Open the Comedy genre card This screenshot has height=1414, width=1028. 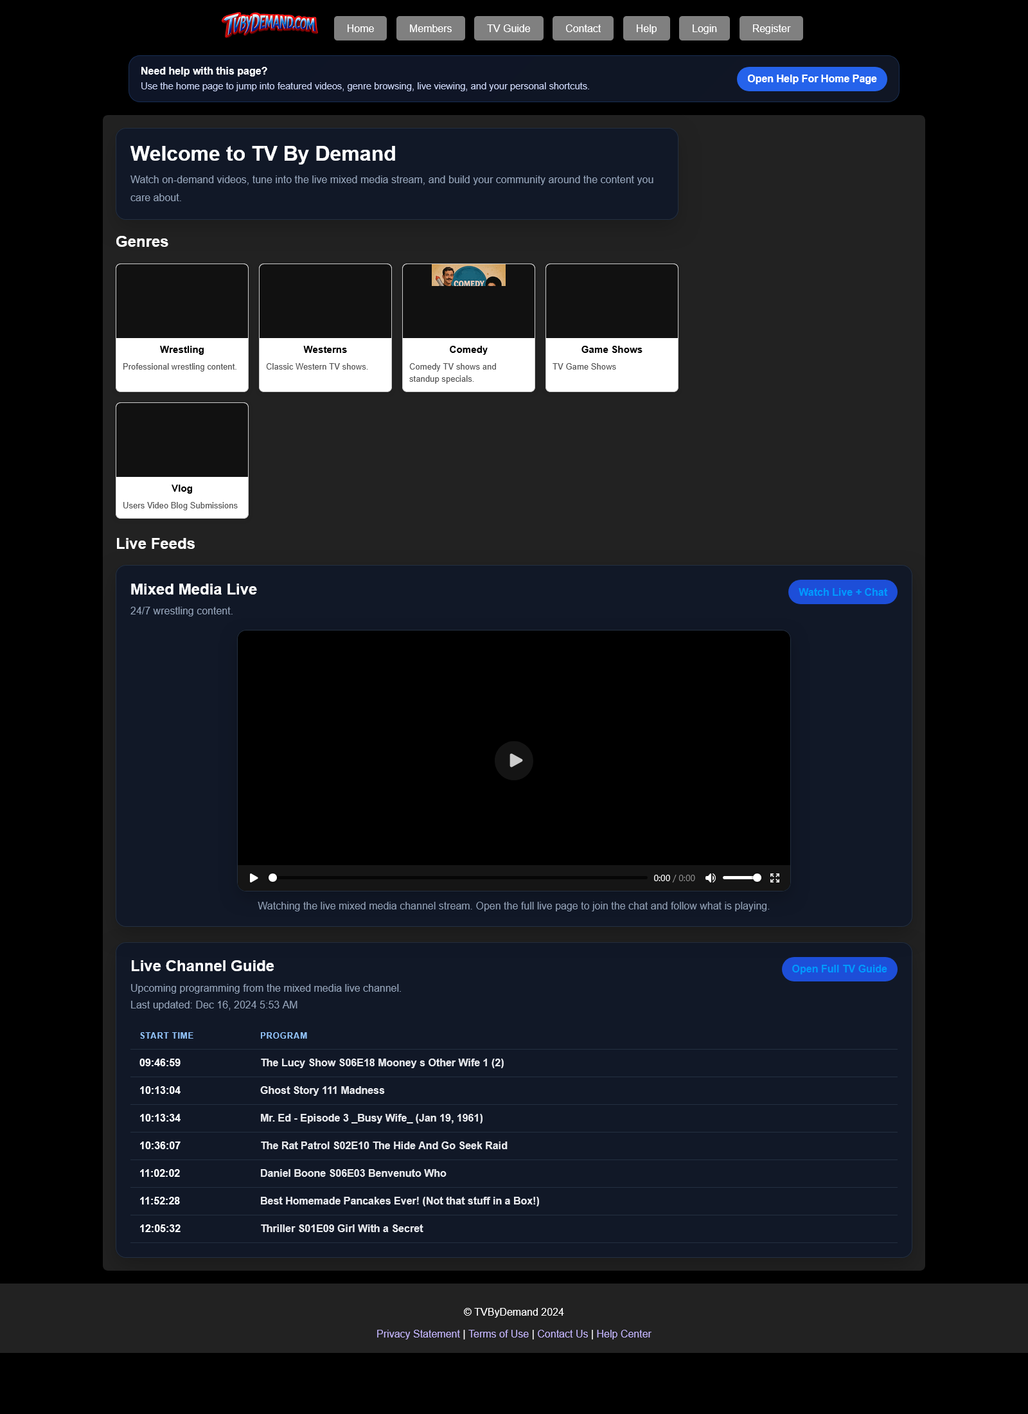click(468, 327)
